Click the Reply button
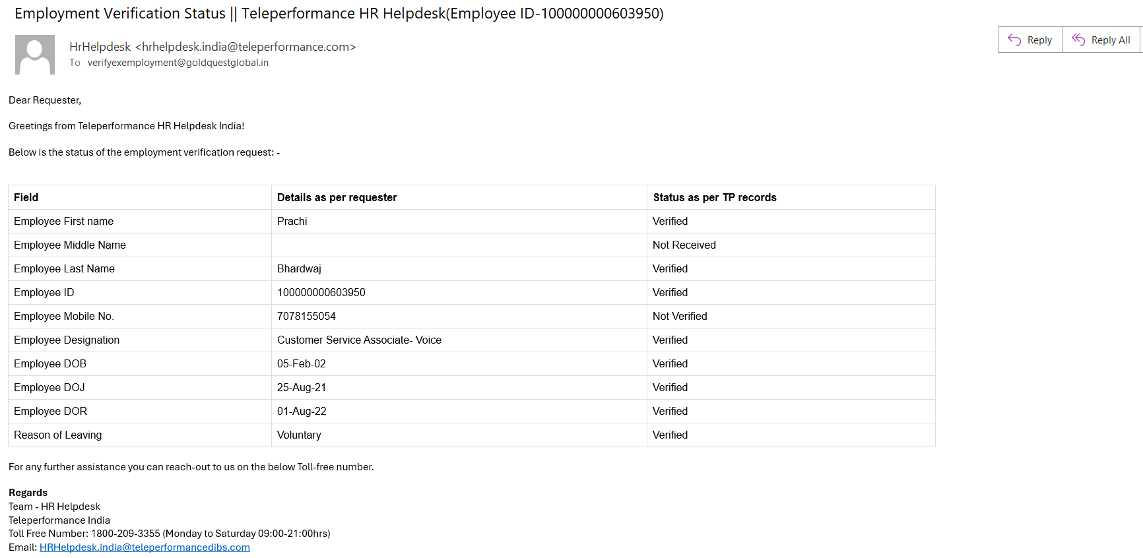 [1030, 40]
